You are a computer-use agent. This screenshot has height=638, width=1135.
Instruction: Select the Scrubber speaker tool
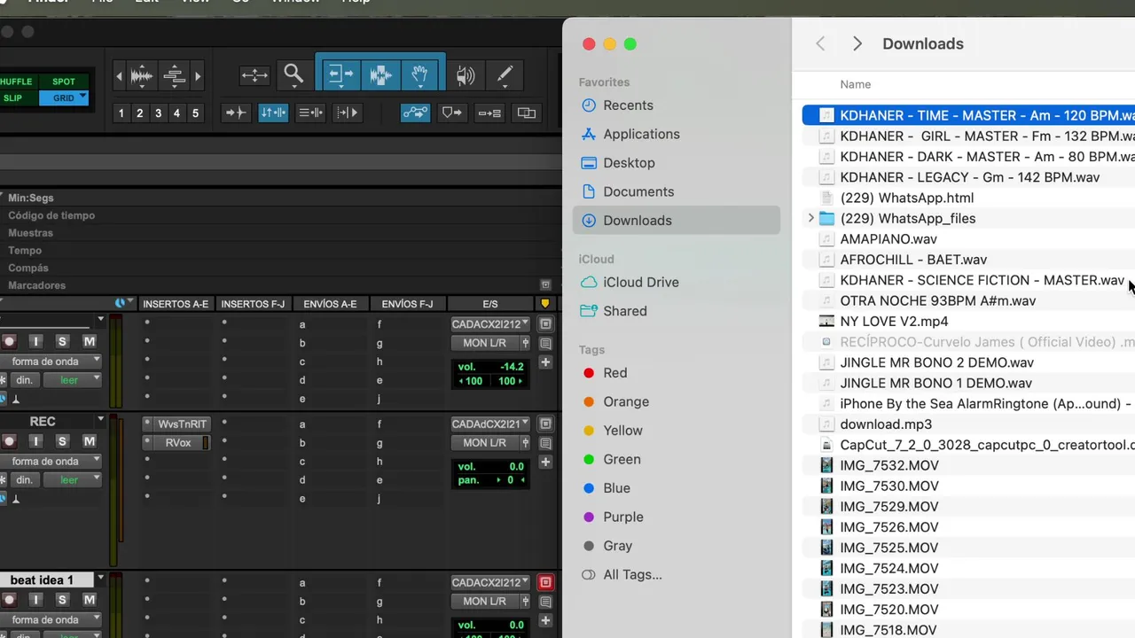465,75
